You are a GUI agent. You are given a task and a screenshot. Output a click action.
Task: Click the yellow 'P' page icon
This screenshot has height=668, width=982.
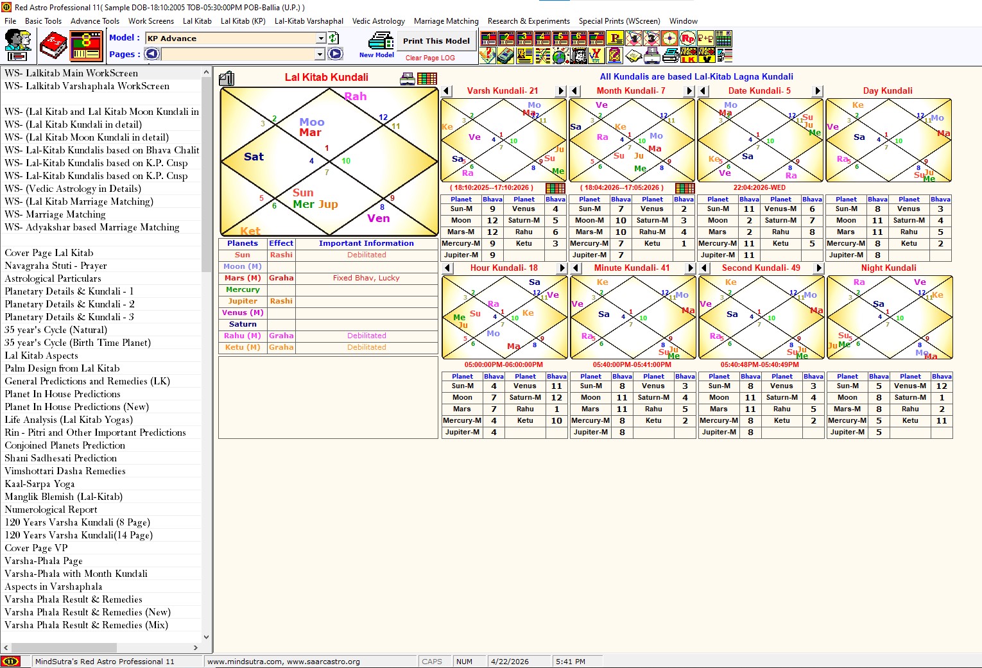(615, 39)
